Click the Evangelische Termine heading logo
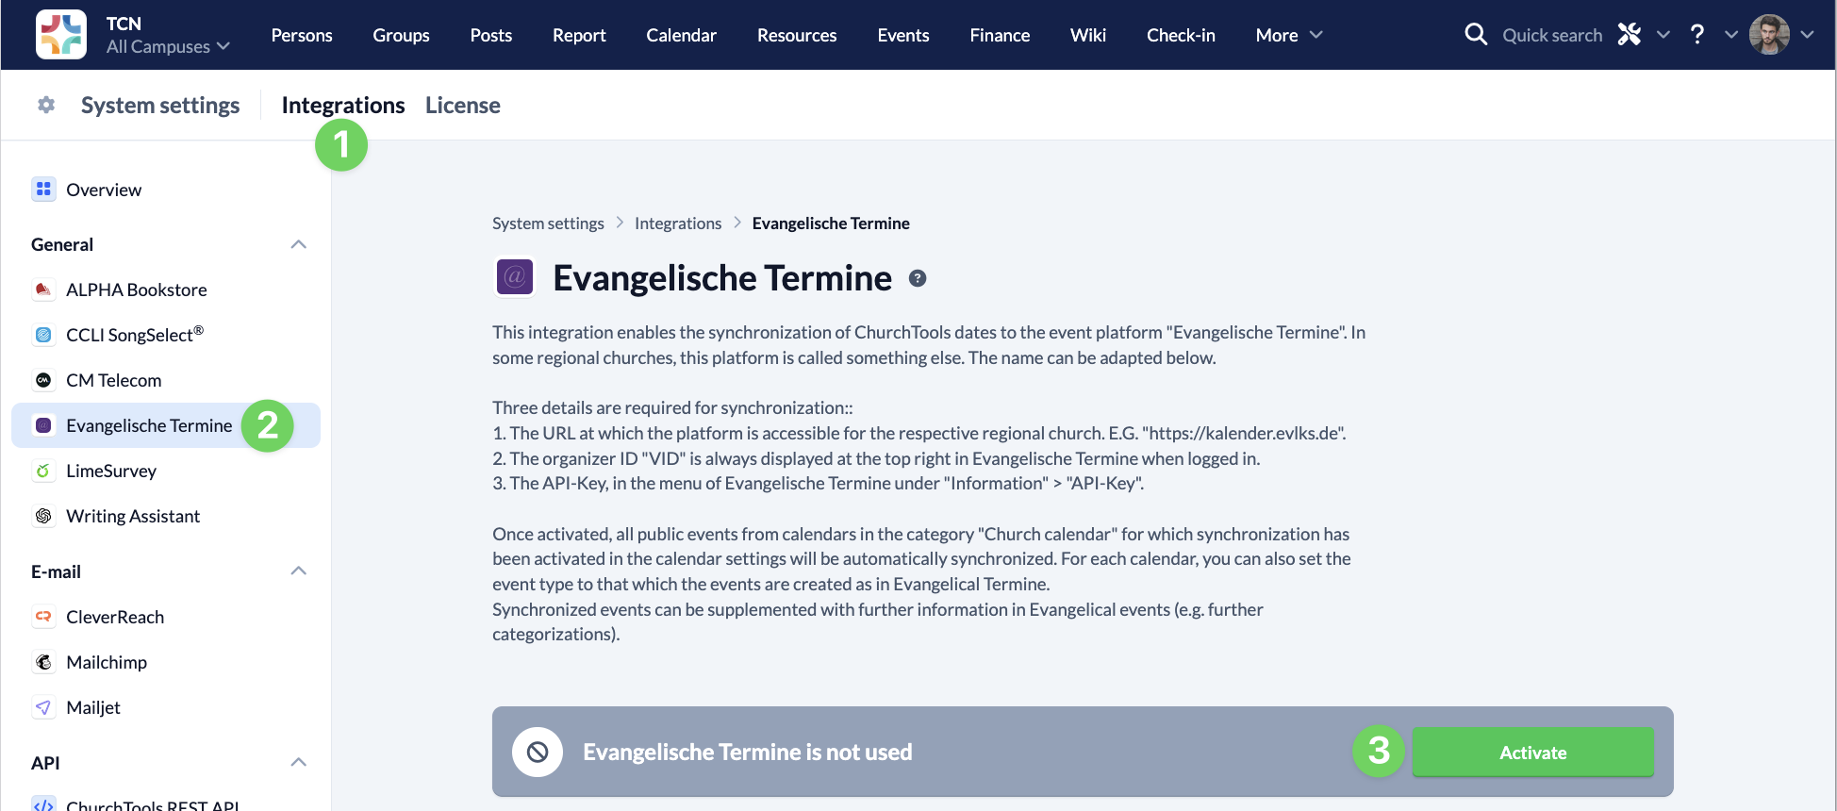This screenshot has height=811, width=1837. pos(515,277)
